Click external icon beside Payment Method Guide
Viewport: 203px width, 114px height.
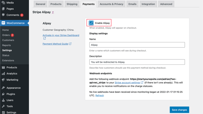(70, 44)
